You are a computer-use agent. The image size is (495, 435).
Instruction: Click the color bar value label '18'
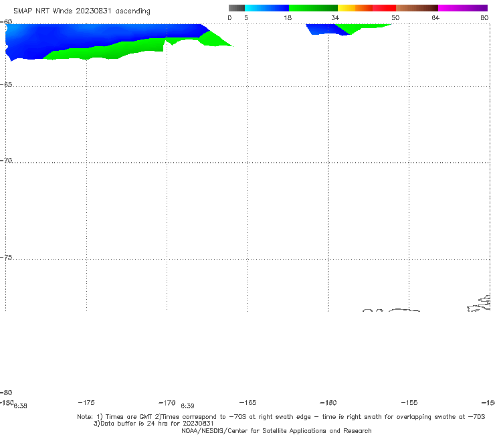click(288, 18)
